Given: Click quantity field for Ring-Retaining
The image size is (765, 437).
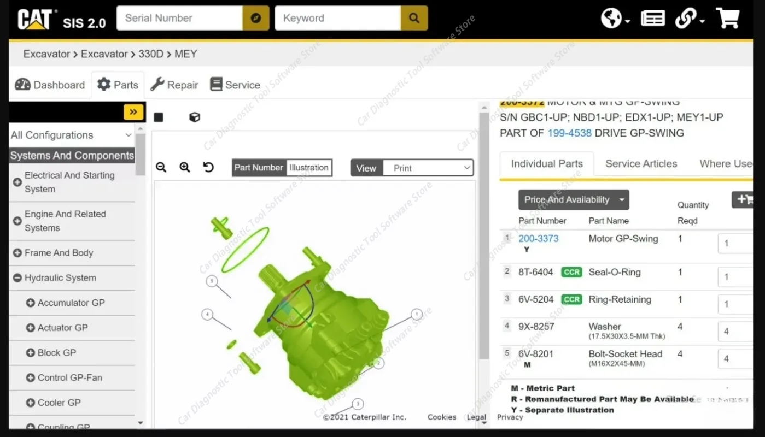Looking at the screenshot, I should pos(735,304).
